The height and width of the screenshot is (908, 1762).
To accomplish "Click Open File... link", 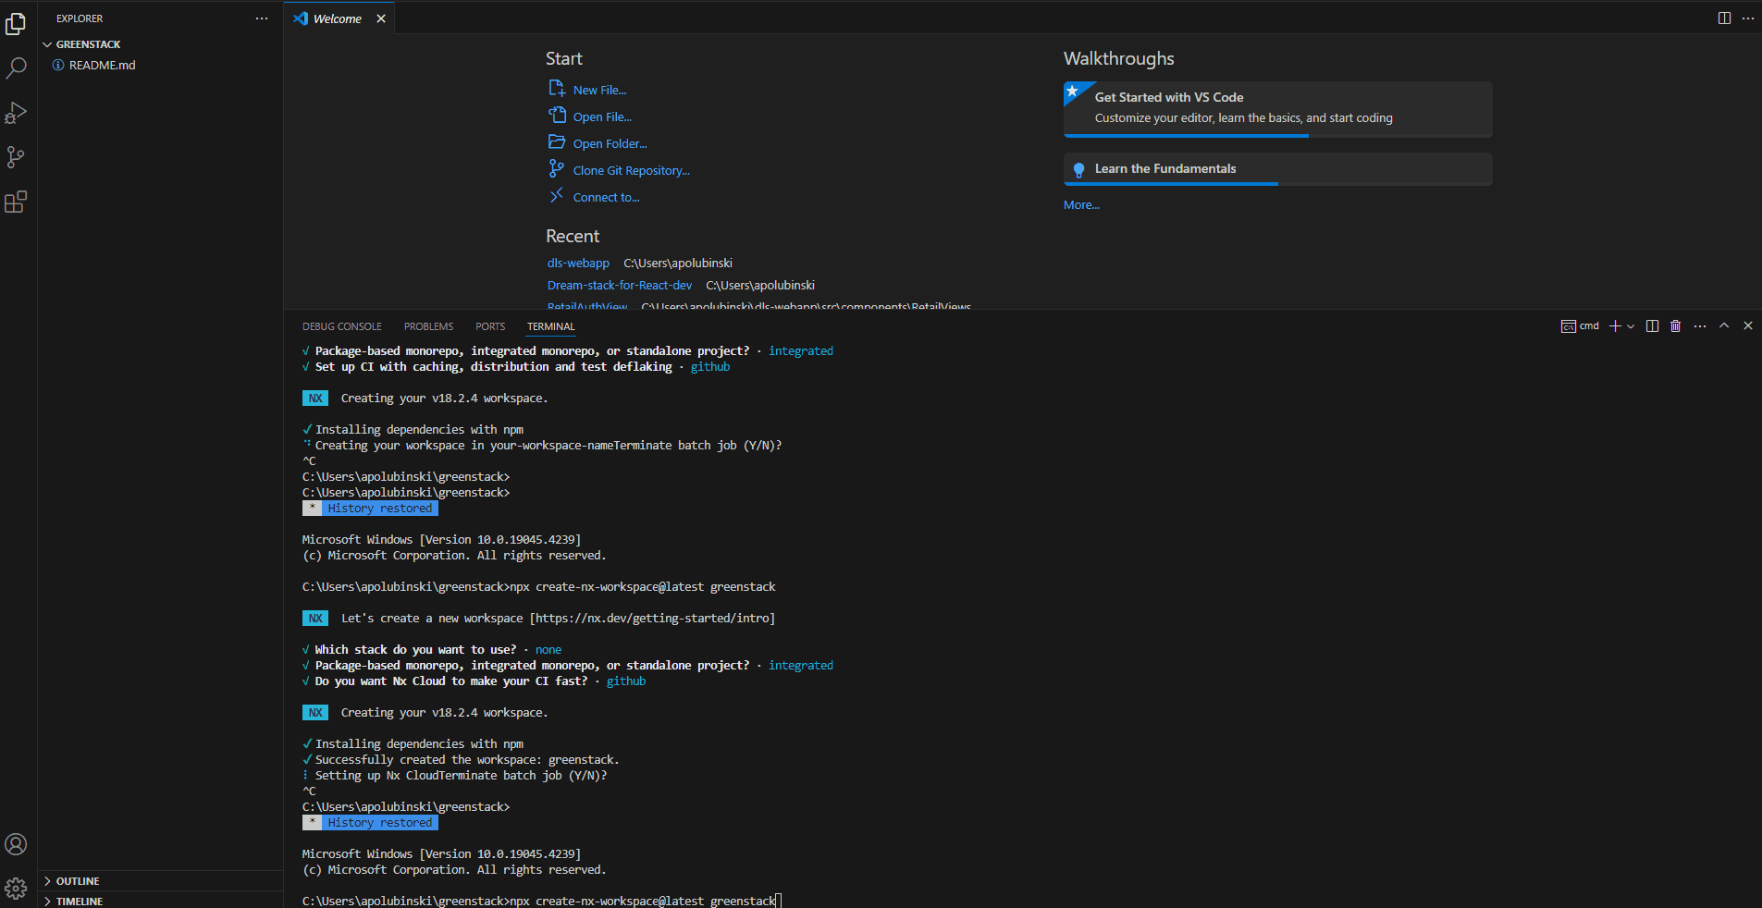I will click(602, 117).
